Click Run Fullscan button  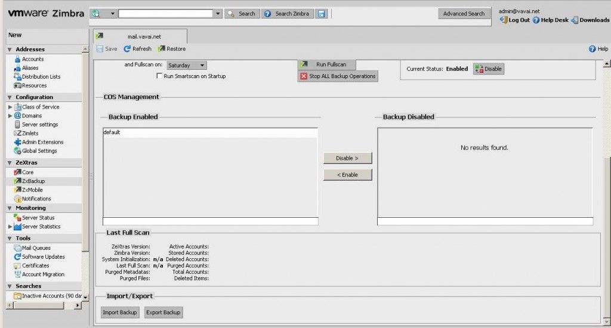(x=326, y=64)
